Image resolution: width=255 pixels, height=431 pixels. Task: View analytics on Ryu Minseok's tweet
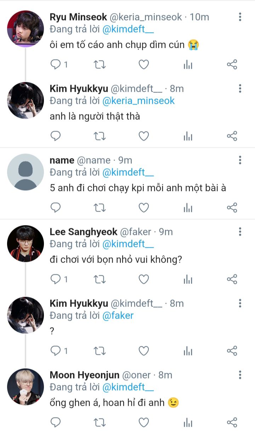[188, 65]
